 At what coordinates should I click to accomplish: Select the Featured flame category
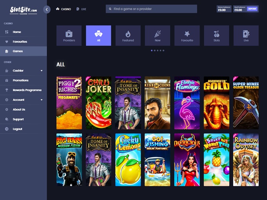coord(128,36)
